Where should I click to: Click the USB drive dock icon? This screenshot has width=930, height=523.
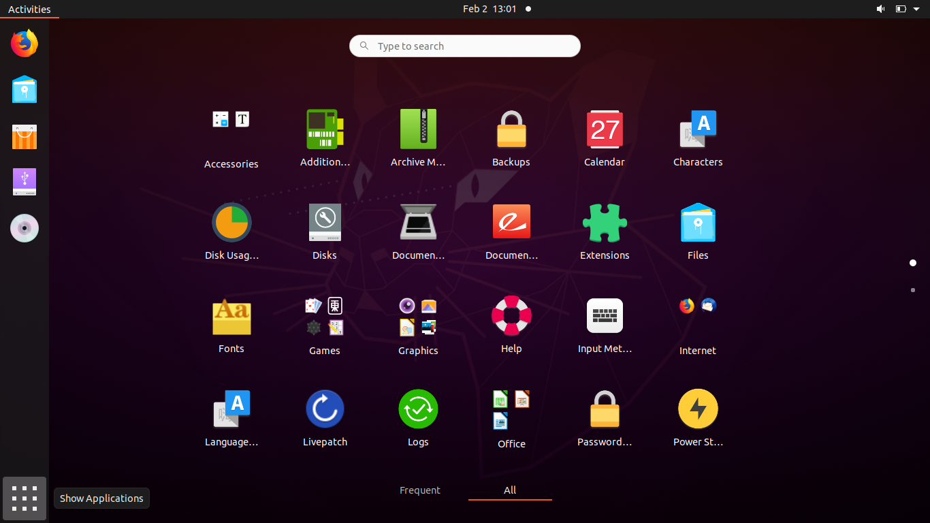[x=25, y=182]
